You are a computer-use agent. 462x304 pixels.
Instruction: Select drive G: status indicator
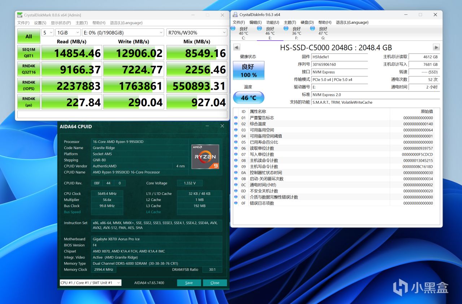[323, 33]
